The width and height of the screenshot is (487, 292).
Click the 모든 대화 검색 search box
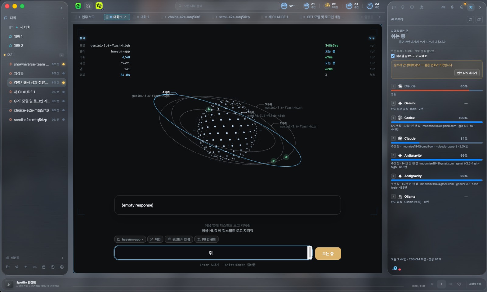[x=227, y=6]
